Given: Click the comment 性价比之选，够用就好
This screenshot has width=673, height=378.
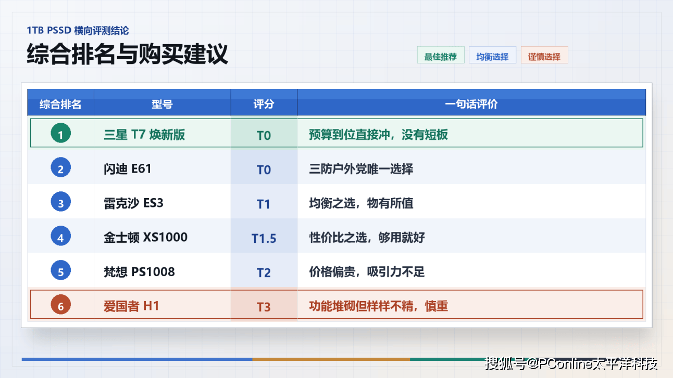Looking at the screenshot, I should 367,238.
